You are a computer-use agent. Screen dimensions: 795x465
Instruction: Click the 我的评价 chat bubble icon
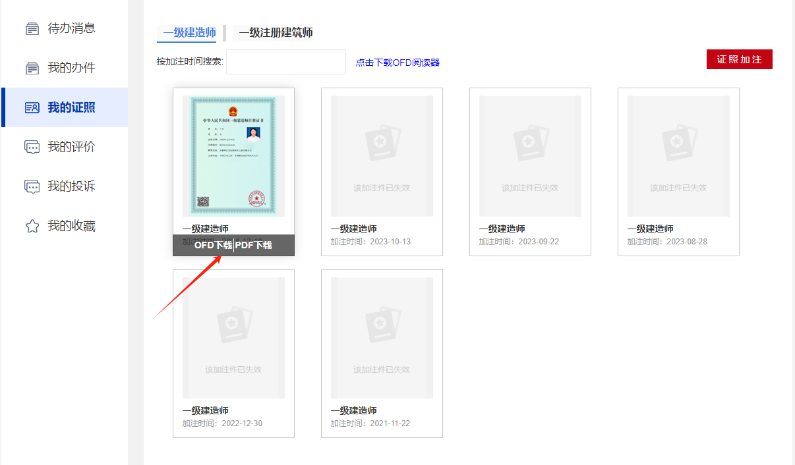(32, 147)
